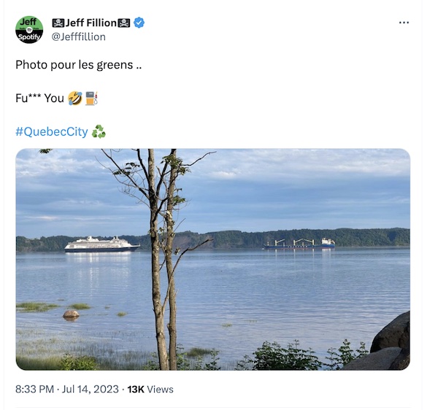The width and height of the screenshot is (438, 410).
Task: Click the left skull flag emoji
Action: 58,23
